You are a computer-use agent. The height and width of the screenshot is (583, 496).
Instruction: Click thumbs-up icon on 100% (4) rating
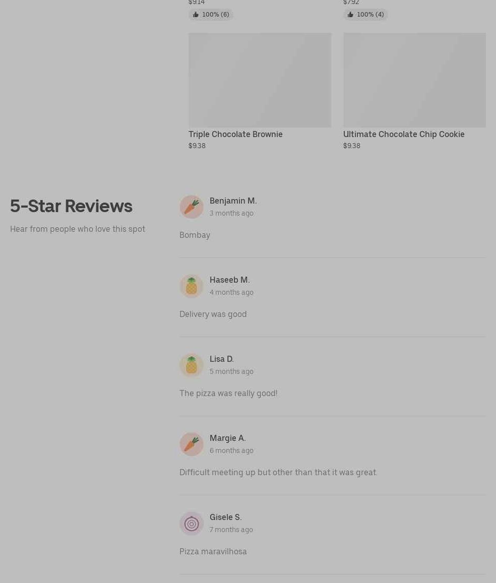click(x=350, y=15)
